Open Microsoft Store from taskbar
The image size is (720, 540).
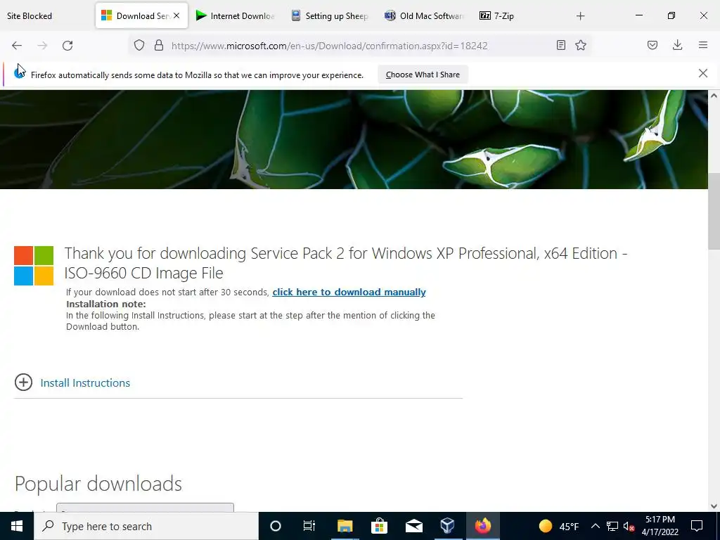(379, 526)
